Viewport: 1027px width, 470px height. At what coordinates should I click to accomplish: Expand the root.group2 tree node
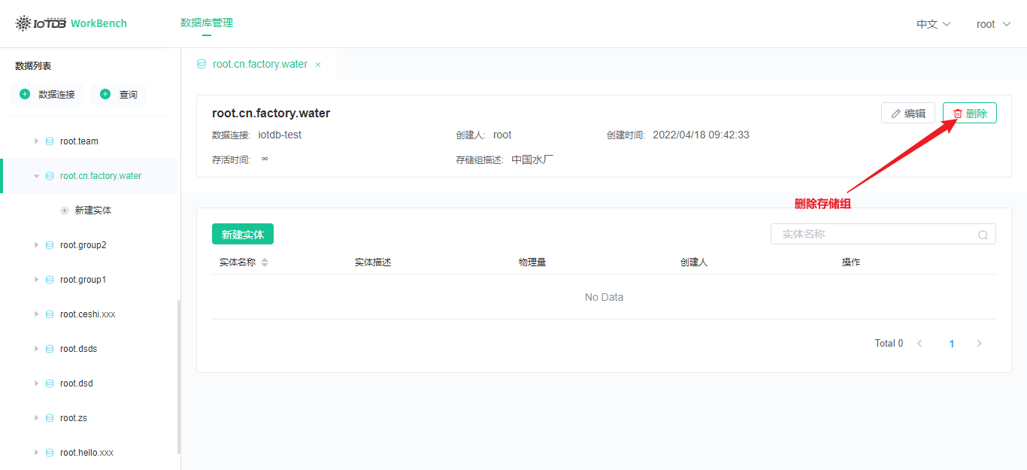click(x=36, y=244)
